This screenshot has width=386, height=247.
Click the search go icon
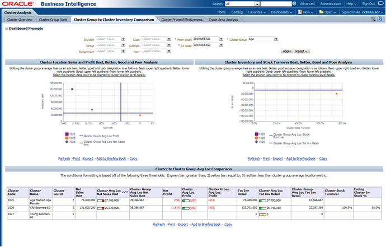pos(294,4)
